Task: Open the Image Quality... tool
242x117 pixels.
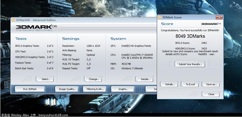Action: (67, 89)
